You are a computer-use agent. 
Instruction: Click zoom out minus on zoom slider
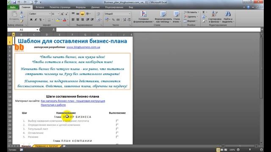tap(238, 150)
